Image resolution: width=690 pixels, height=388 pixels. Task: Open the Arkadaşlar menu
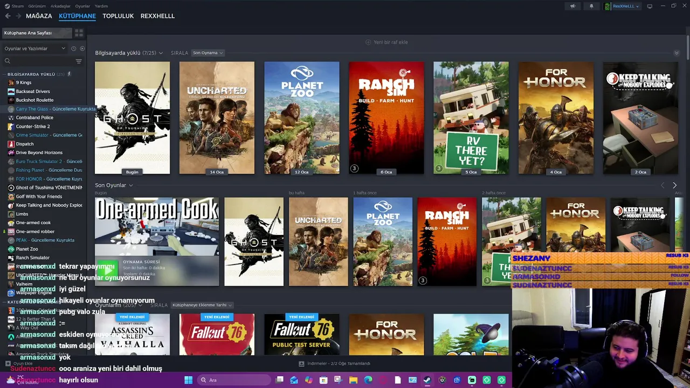(60, 6)
